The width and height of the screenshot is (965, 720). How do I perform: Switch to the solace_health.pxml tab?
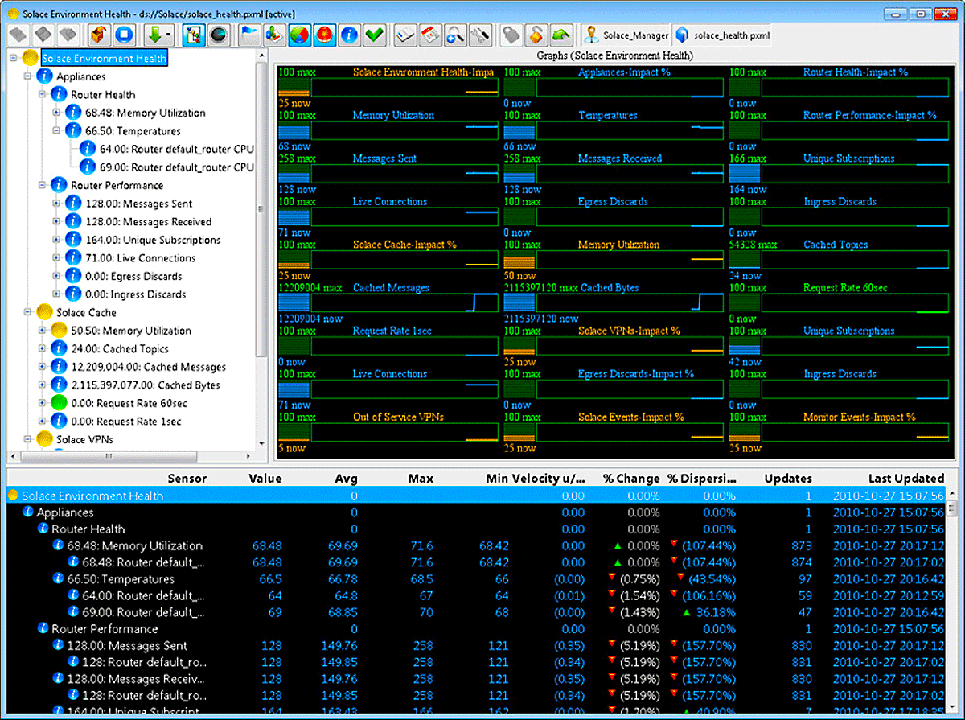click(721, 35)
